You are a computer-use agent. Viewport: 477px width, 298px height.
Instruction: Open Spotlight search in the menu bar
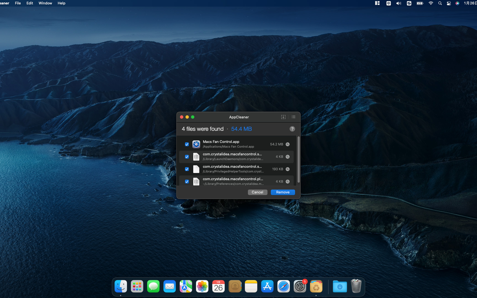pos(440,3)
